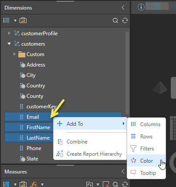Refresh the Dimensions list

(x=125, y=20)
